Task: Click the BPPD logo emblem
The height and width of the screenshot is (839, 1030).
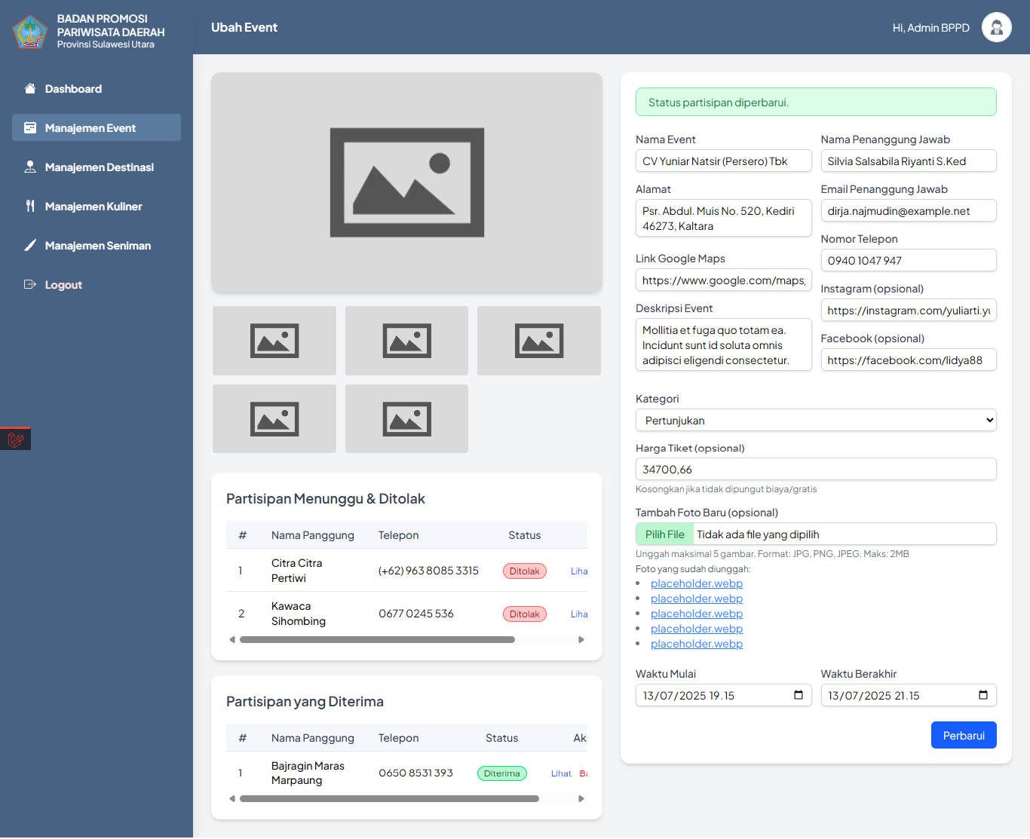Action: click(30, 32)
